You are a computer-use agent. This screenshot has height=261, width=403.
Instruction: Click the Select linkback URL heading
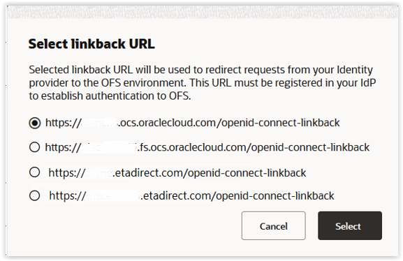91,44
